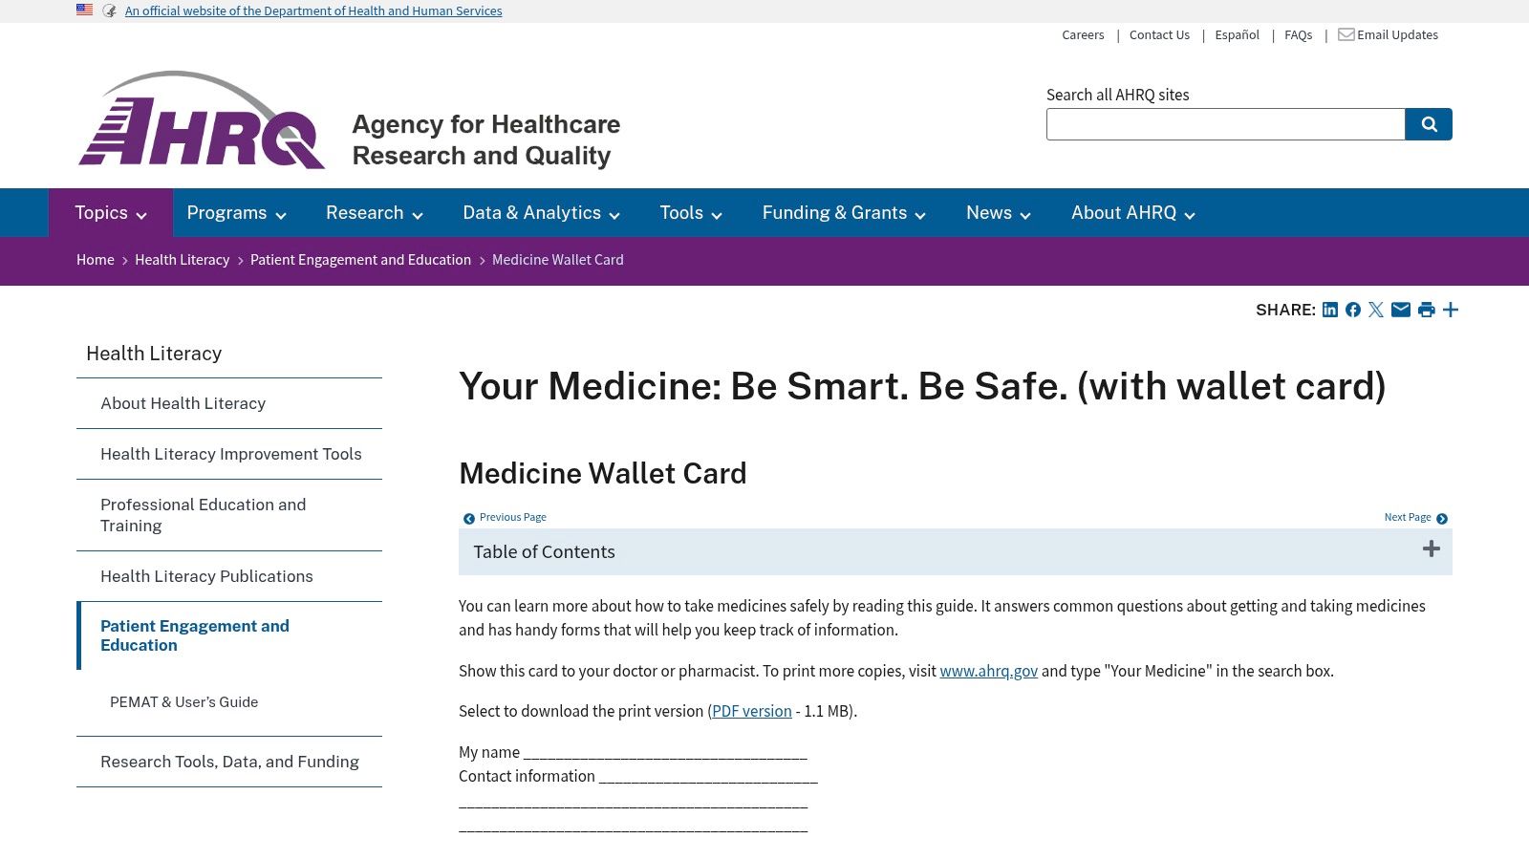
Task: Open PEMAT & User's Guide in sidebar
Action: click(183, 701)
